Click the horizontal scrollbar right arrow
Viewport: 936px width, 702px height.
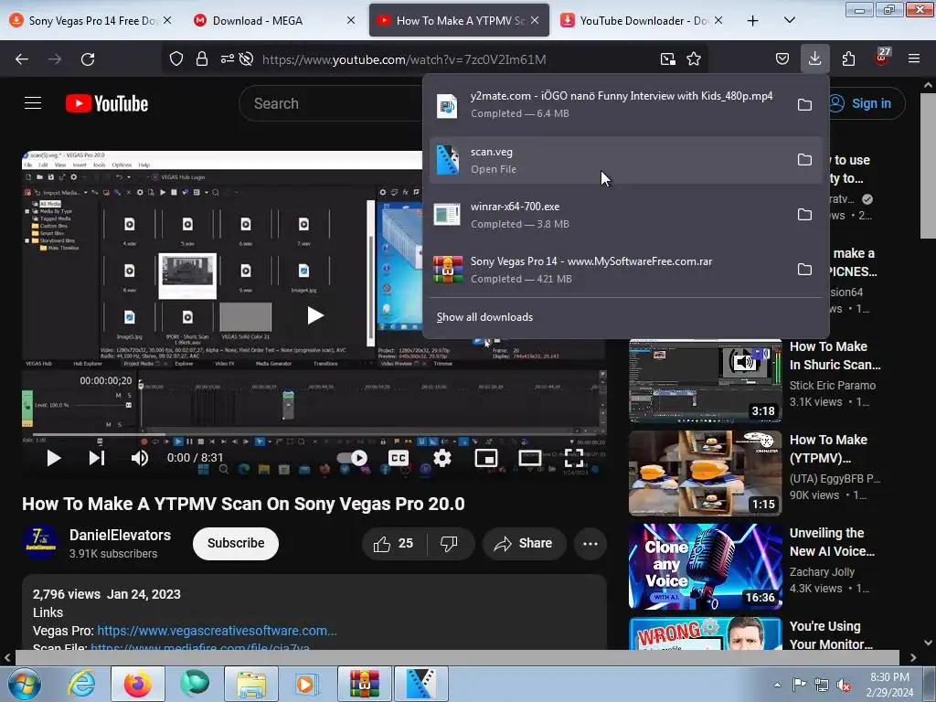(x=913, y=657)
